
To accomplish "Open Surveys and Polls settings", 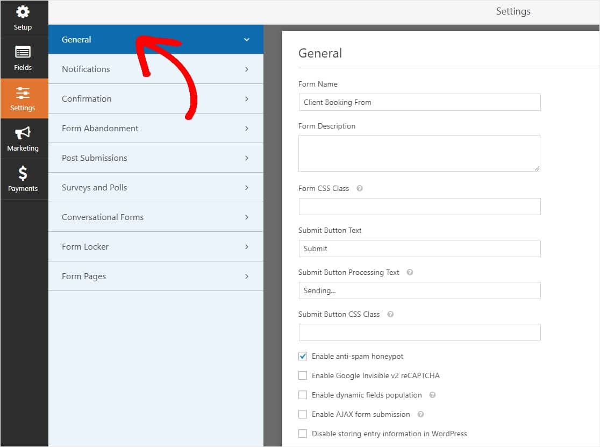I will pos(156,188).
